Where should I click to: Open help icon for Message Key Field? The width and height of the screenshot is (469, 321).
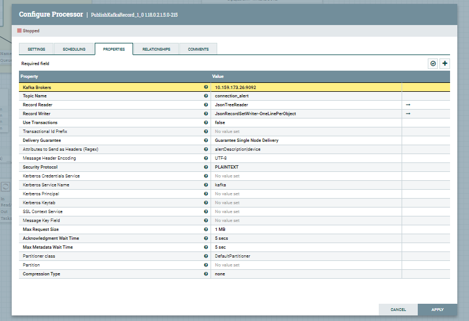206,220
